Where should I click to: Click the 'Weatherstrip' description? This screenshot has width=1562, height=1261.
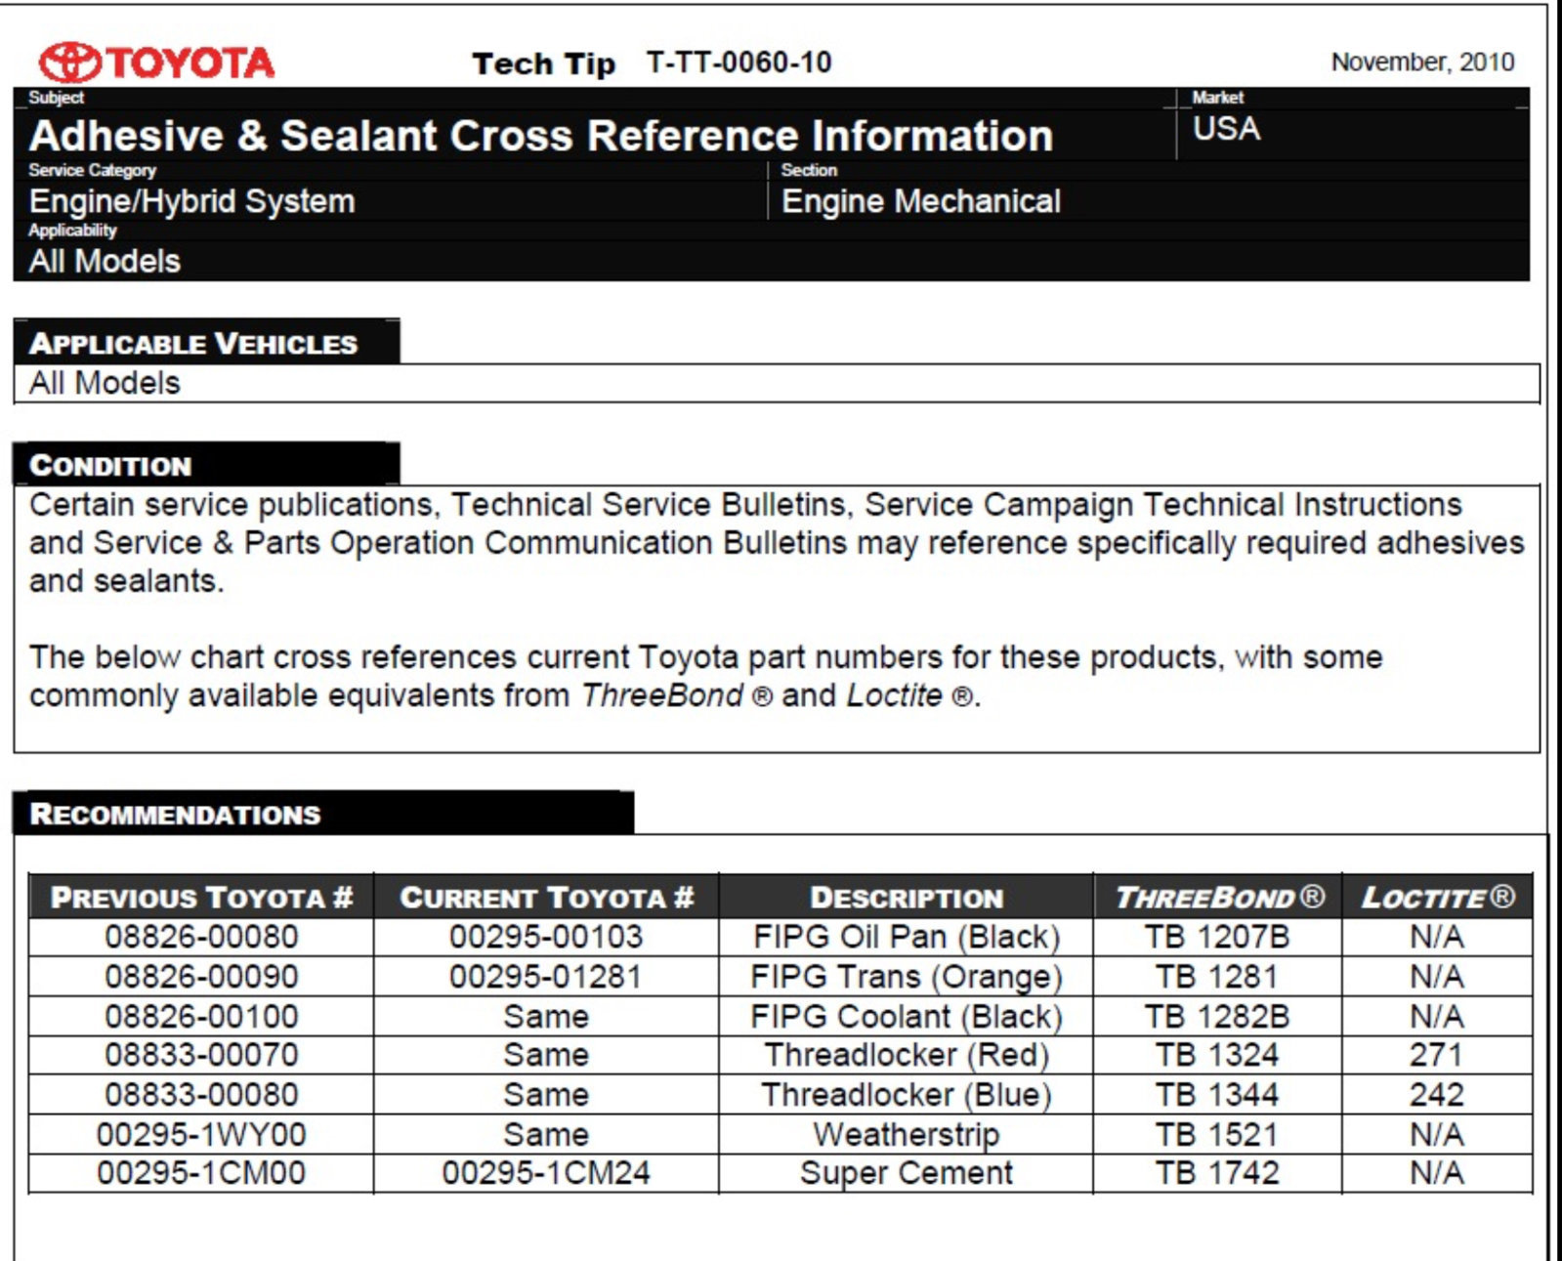[907, 1135]
